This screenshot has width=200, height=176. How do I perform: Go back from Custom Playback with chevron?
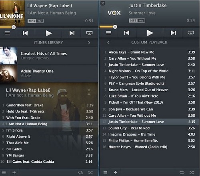point(108,42)
